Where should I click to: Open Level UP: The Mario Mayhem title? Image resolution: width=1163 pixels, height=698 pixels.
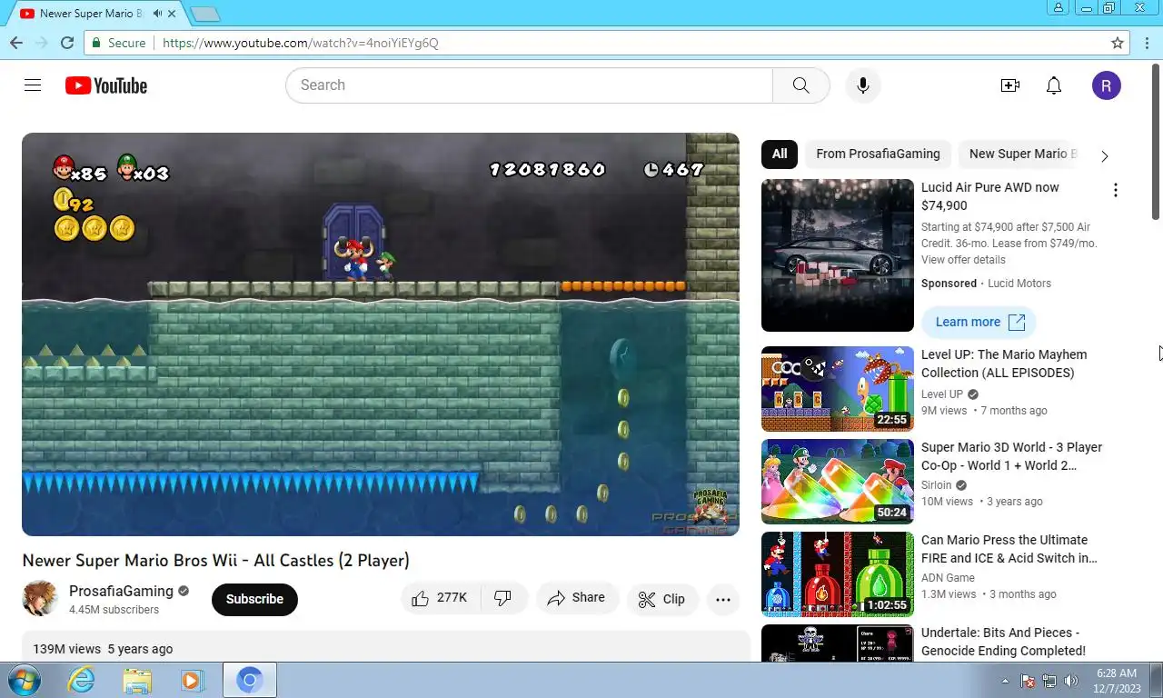point(1004,364)
